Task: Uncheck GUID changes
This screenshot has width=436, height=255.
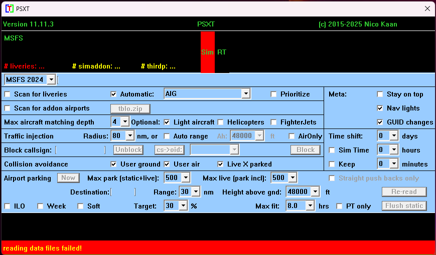Action: click(x=380, y=122)
